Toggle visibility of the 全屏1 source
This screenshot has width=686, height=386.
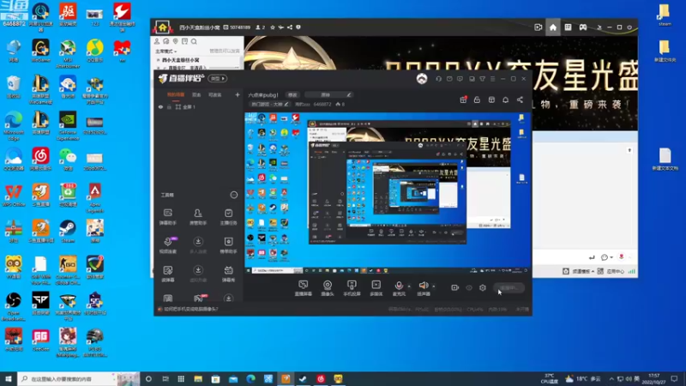click(160, 106)
